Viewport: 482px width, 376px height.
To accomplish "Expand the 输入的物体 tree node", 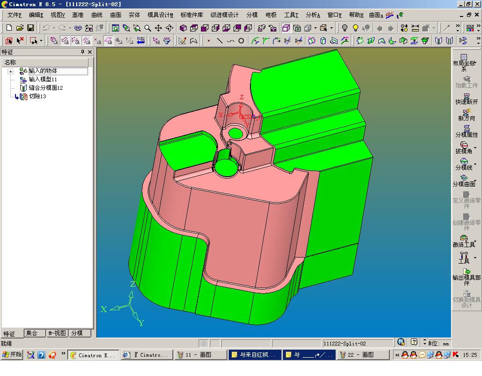I will (x=10, y=71).
